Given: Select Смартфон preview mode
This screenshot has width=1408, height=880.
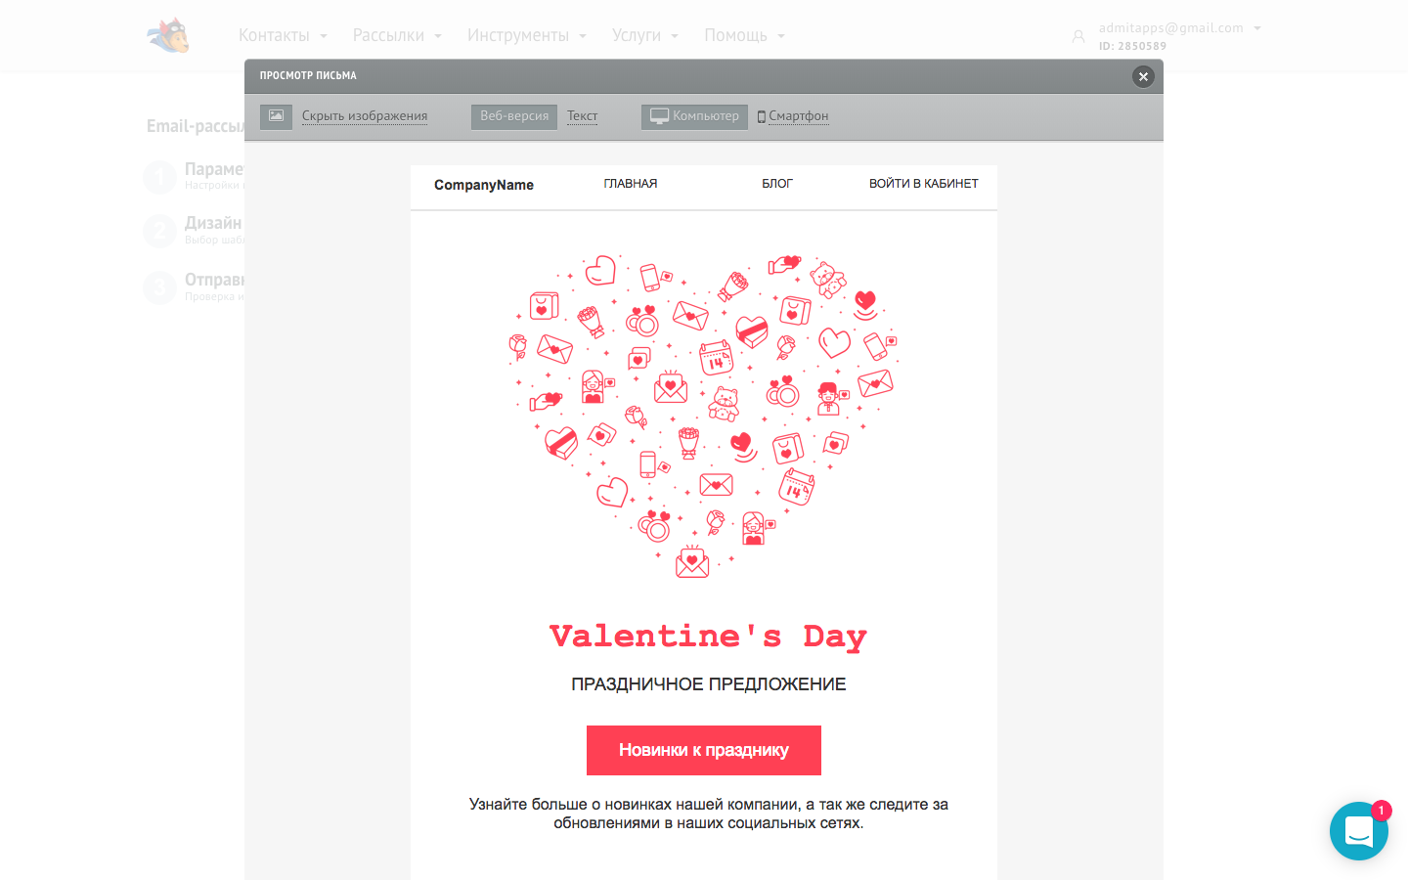Looking at the screenshot, I should [x=793, y=116].
